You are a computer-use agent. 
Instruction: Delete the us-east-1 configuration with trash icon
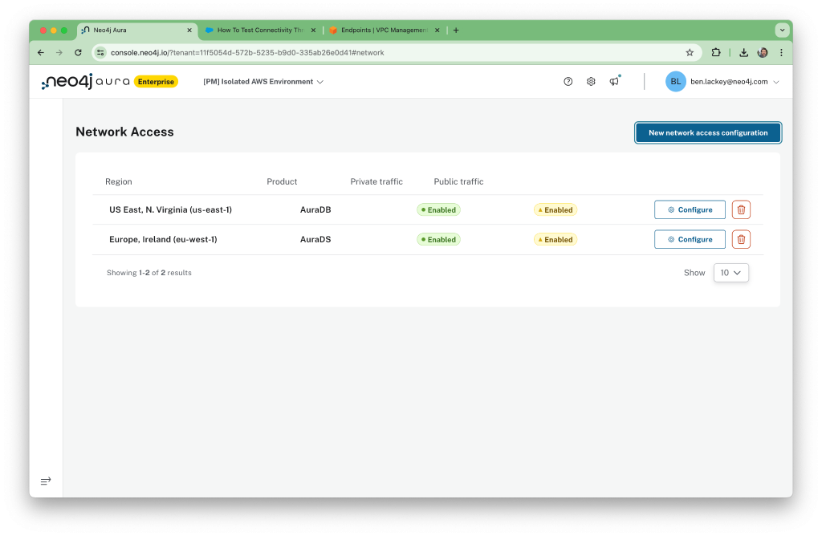click(x=740, y=209)
